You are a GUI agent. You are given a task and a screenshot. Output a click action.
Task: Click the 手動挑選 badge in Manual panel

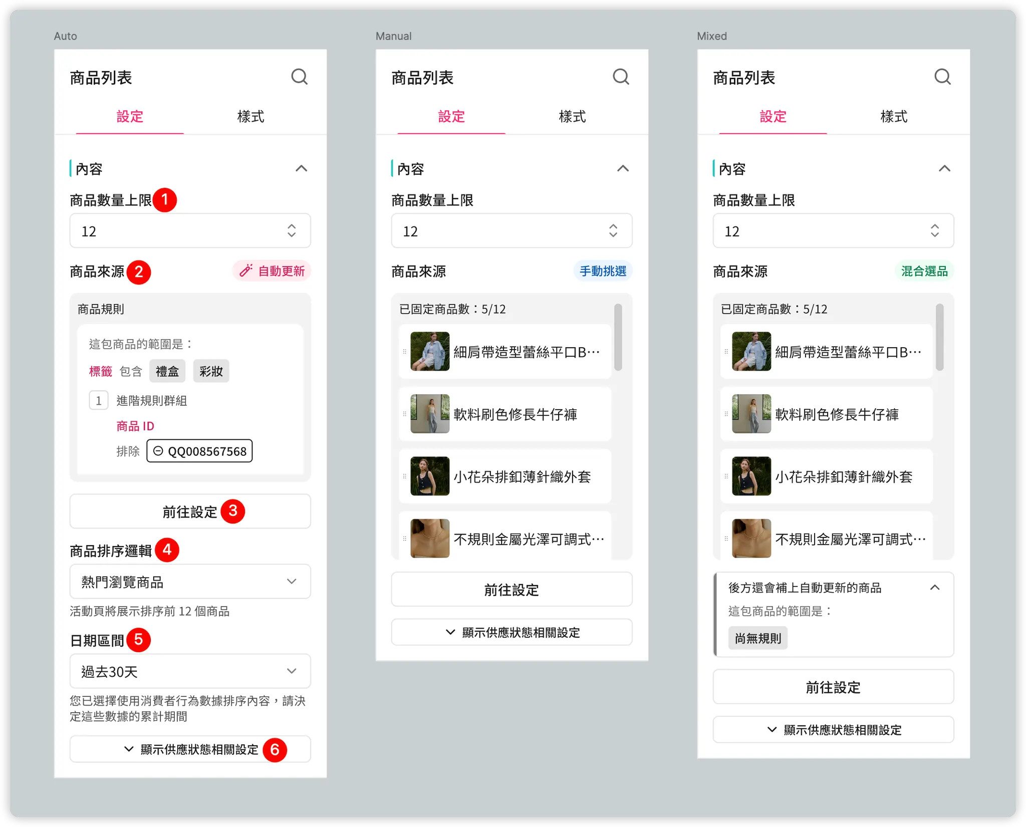coord(603,271)
